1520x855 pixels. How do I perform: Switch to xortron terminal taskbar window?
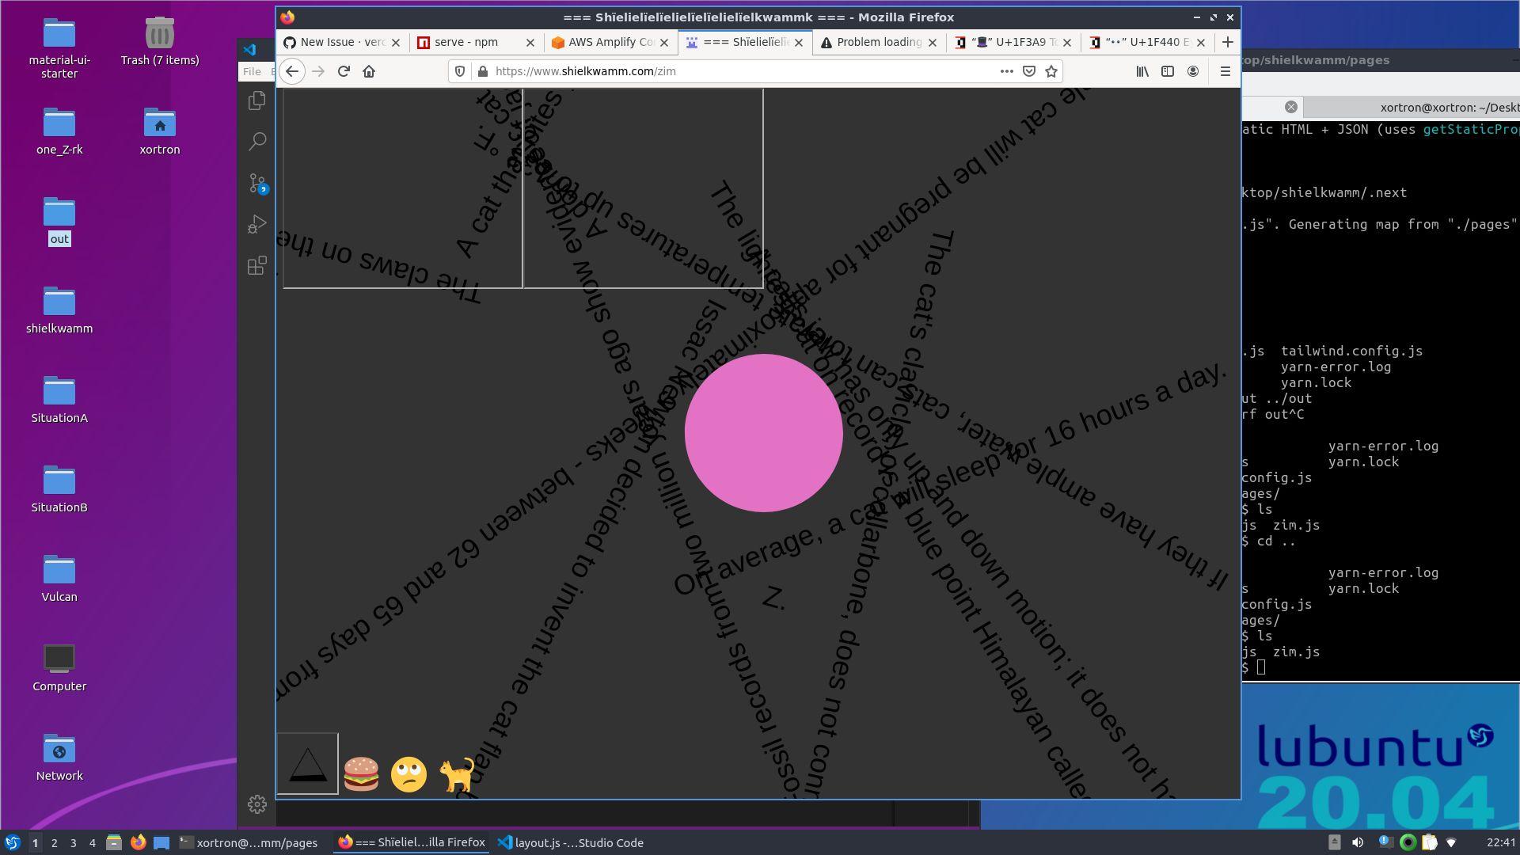point(249,842)
